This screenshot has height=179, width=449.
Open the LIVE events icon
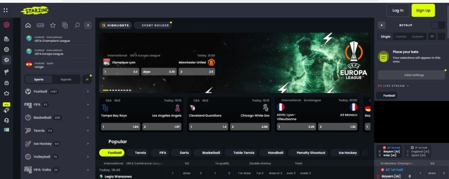click(40, 25)
